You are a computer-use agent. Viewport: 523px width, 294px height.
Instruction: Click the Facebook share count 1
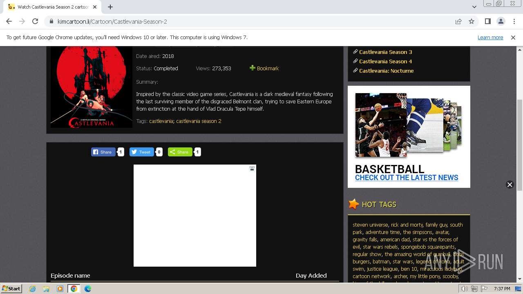pyautogui.click(x=121, y=152)
